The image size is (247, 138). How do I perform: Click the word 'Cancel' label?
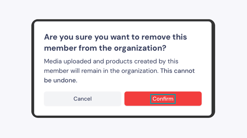coord(83,99)
